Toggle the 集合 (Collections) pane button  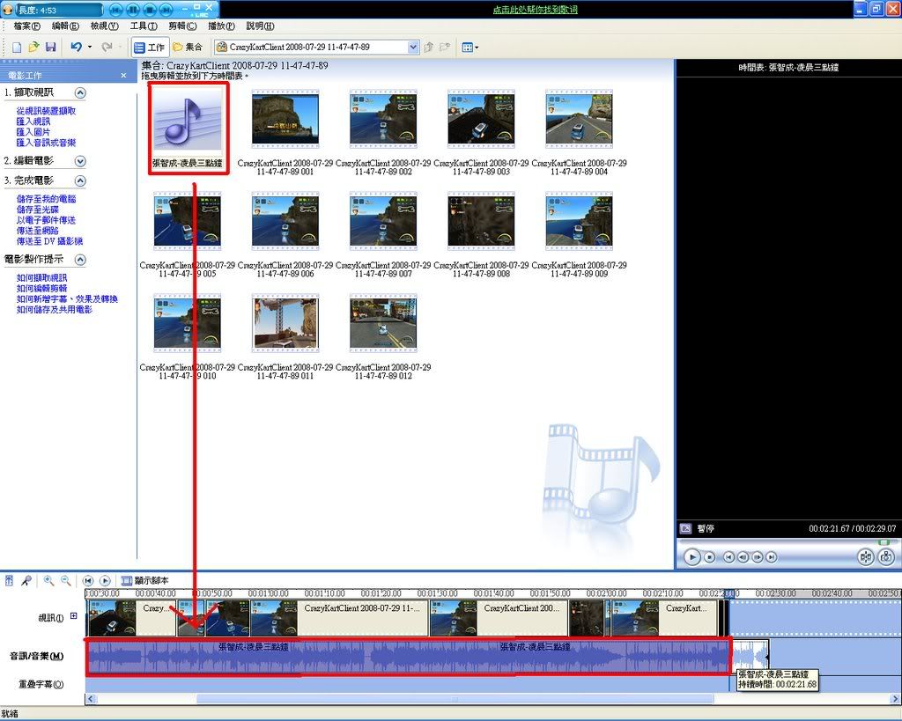coord(188,47)
